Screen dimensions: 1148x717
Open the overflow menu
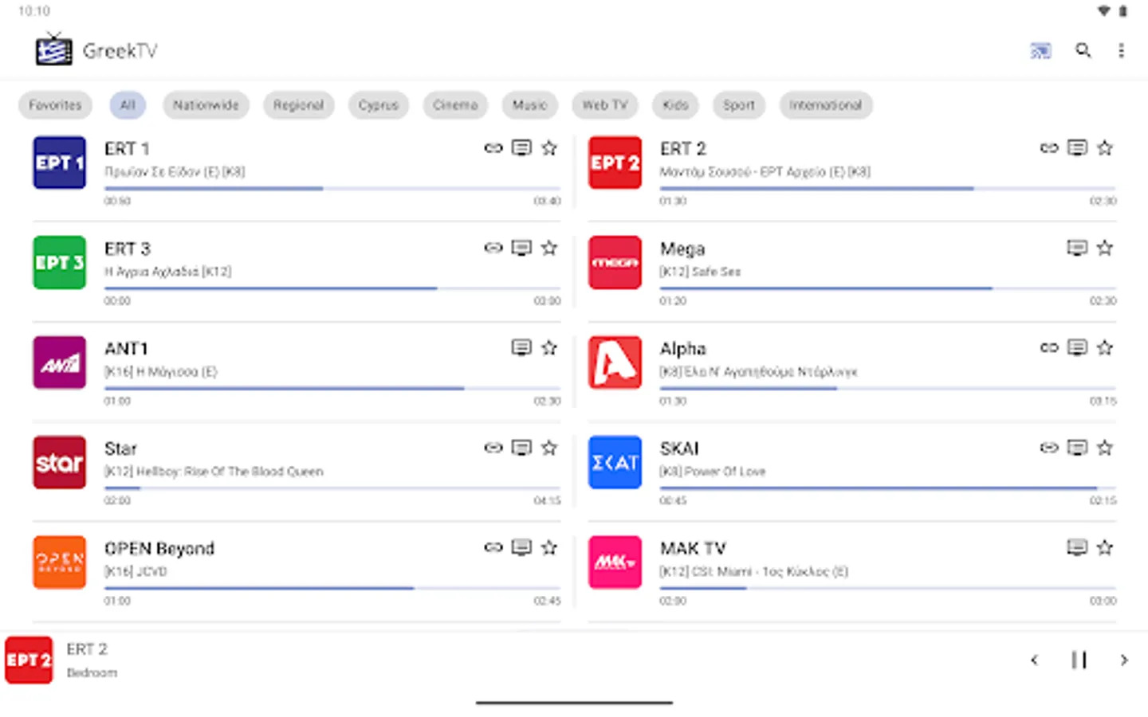pos(1122,50)
